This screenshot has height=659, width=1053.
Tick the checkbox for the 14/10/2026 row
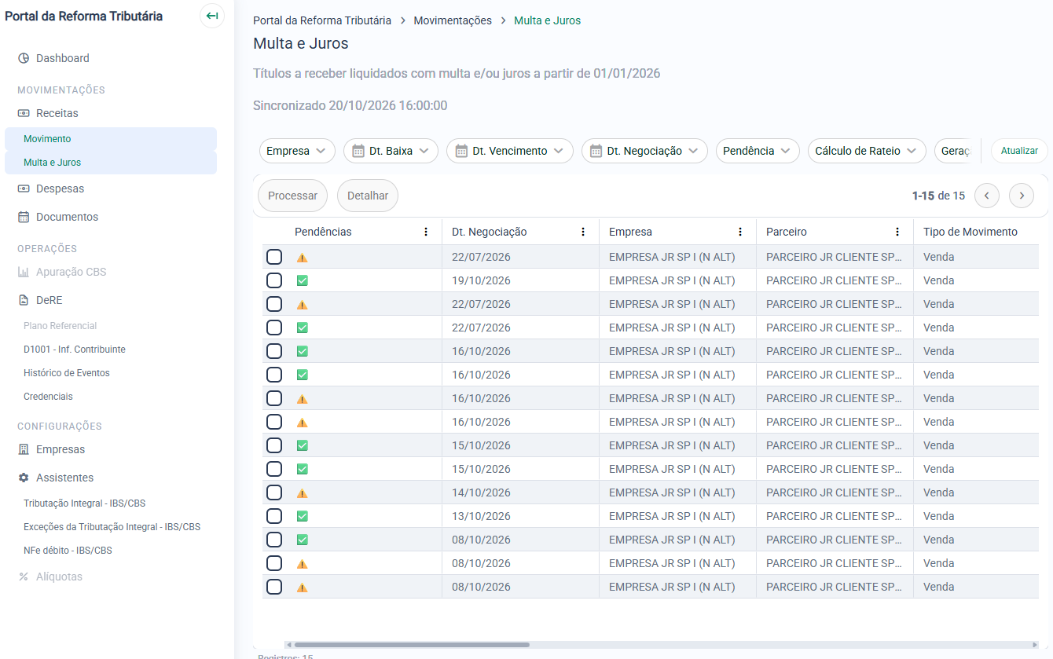(274, 492)
